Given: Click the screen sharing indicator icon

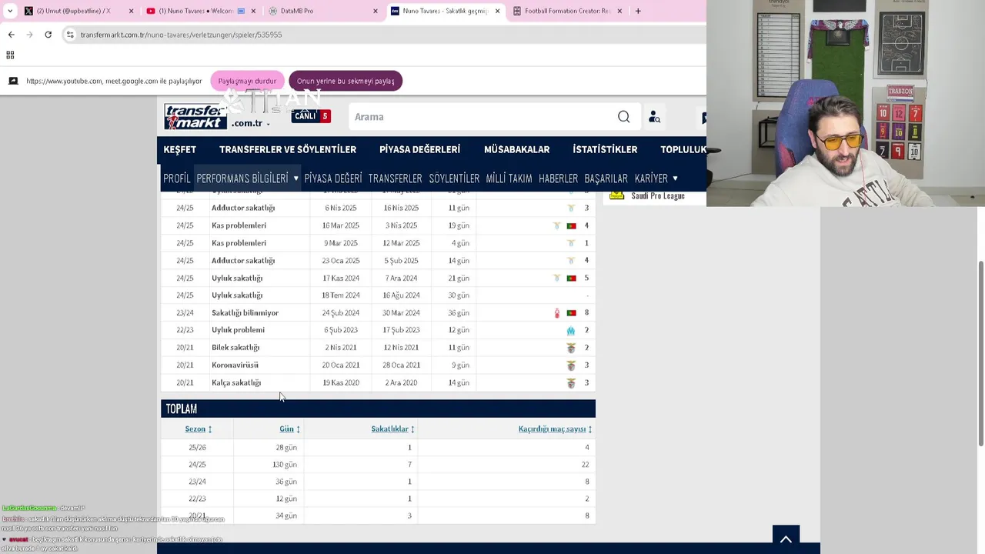Looking at the screenshot, I should pyautogui.click(x=13, y=81).
